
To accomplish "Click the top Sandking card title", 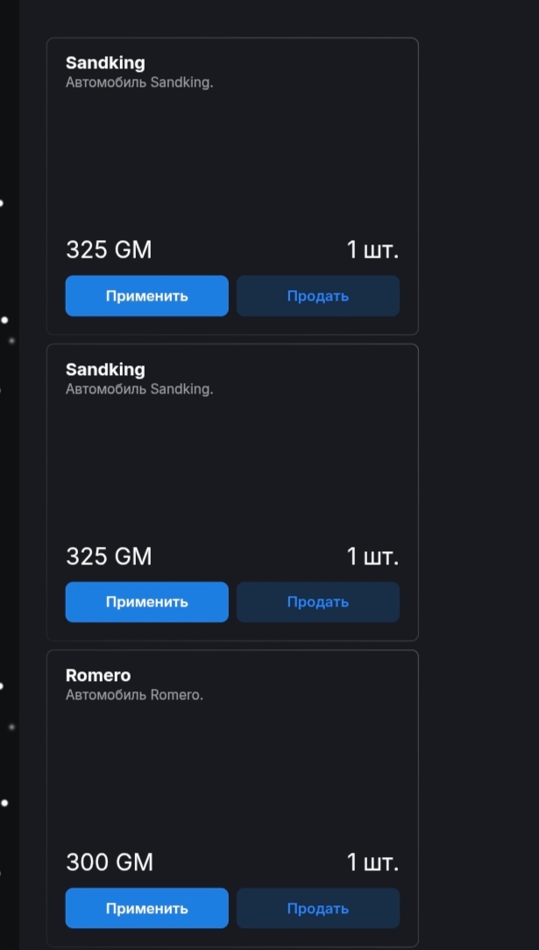I will tap(105, 63).
